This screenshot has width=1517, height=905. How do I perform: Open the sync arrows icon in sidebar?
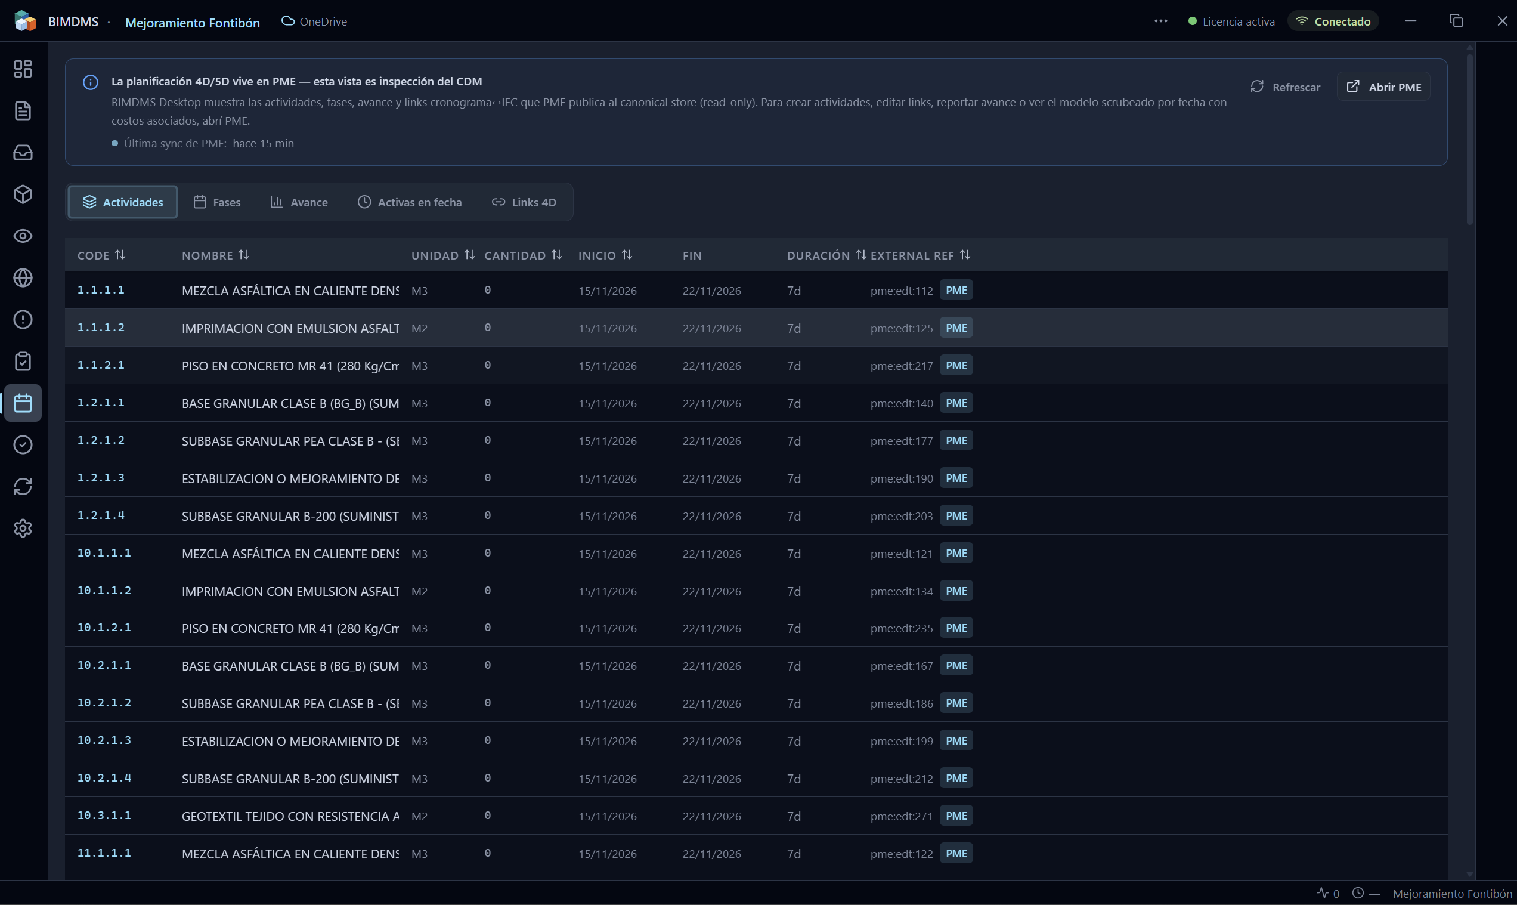tap(23, 487)
